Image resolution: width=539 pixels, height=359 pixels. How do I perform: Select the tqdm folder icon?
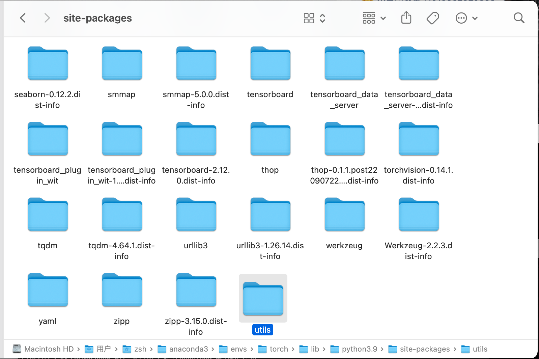coord(48,215)
